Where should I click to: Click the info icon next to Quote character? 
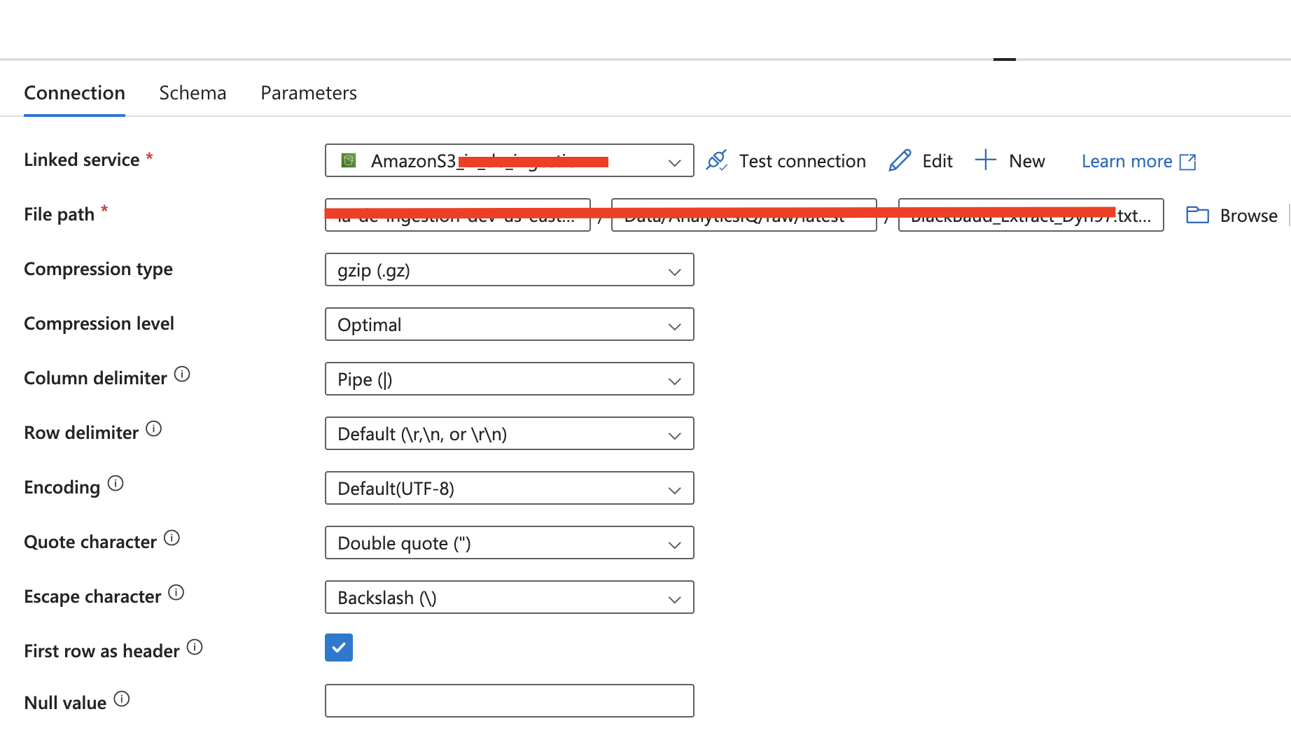coord(172,537)
